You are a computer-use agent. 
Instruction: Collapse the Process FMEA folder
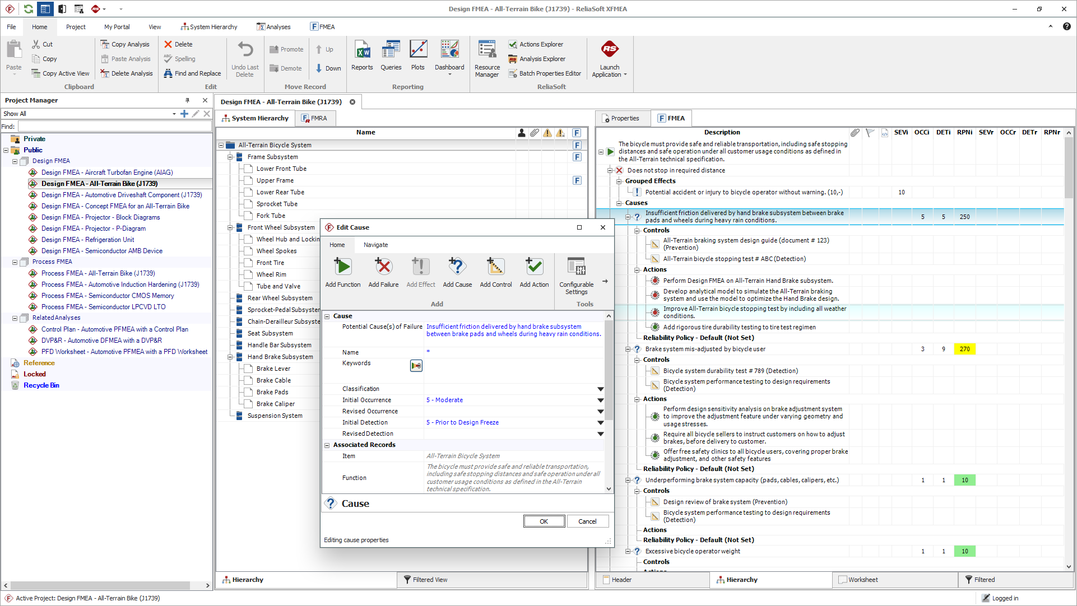click(15, 262)
